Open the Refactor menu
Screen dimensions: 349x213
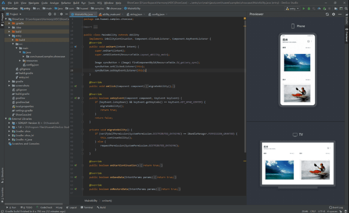pos(66,3)
